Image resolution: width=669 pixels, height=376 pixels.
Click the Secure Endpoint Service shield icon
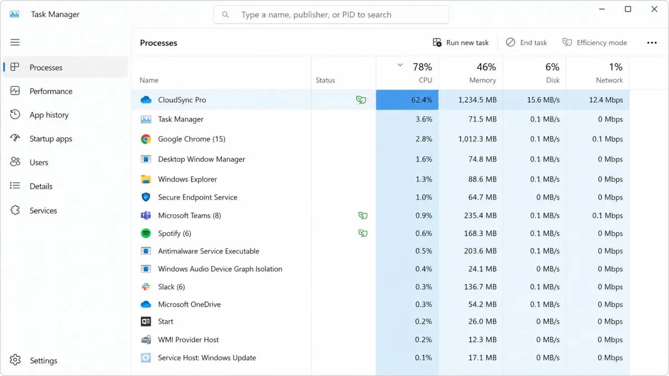point(146,197)
